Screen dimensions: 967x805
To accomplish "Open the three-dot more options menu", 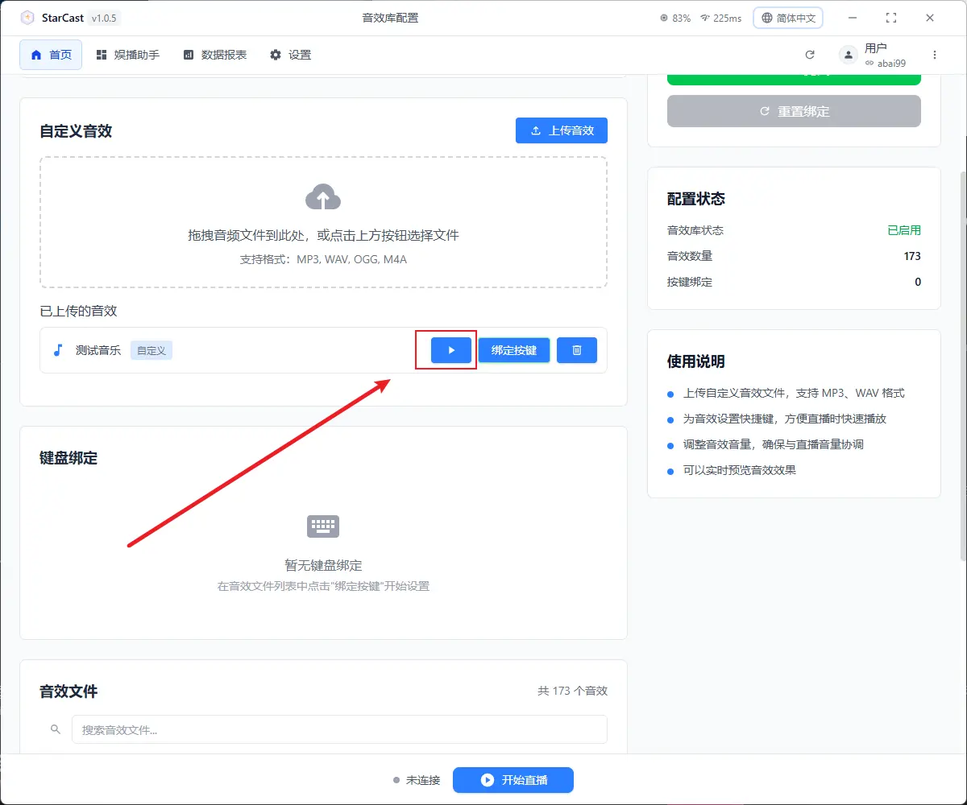I will pyautogui.click(x=935, y=55).
